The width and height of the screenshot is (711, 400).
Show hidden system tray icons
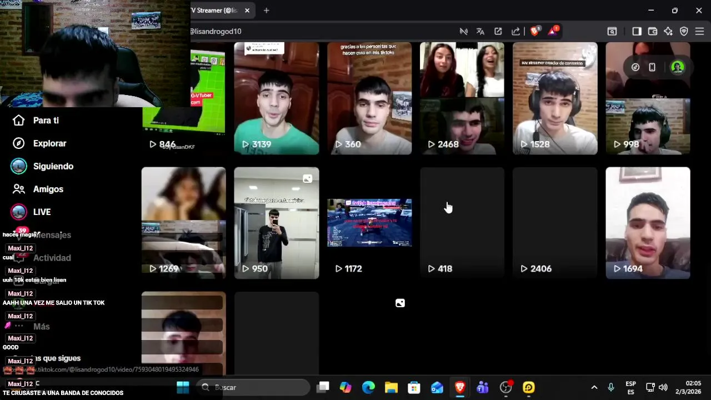pyautogui.click(x=594, y=387)
